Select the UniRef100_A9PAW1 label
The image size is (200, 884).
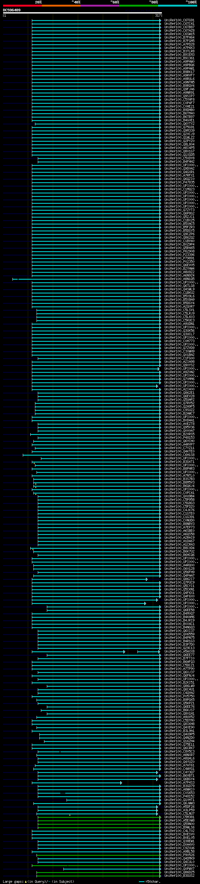[179, 68]
